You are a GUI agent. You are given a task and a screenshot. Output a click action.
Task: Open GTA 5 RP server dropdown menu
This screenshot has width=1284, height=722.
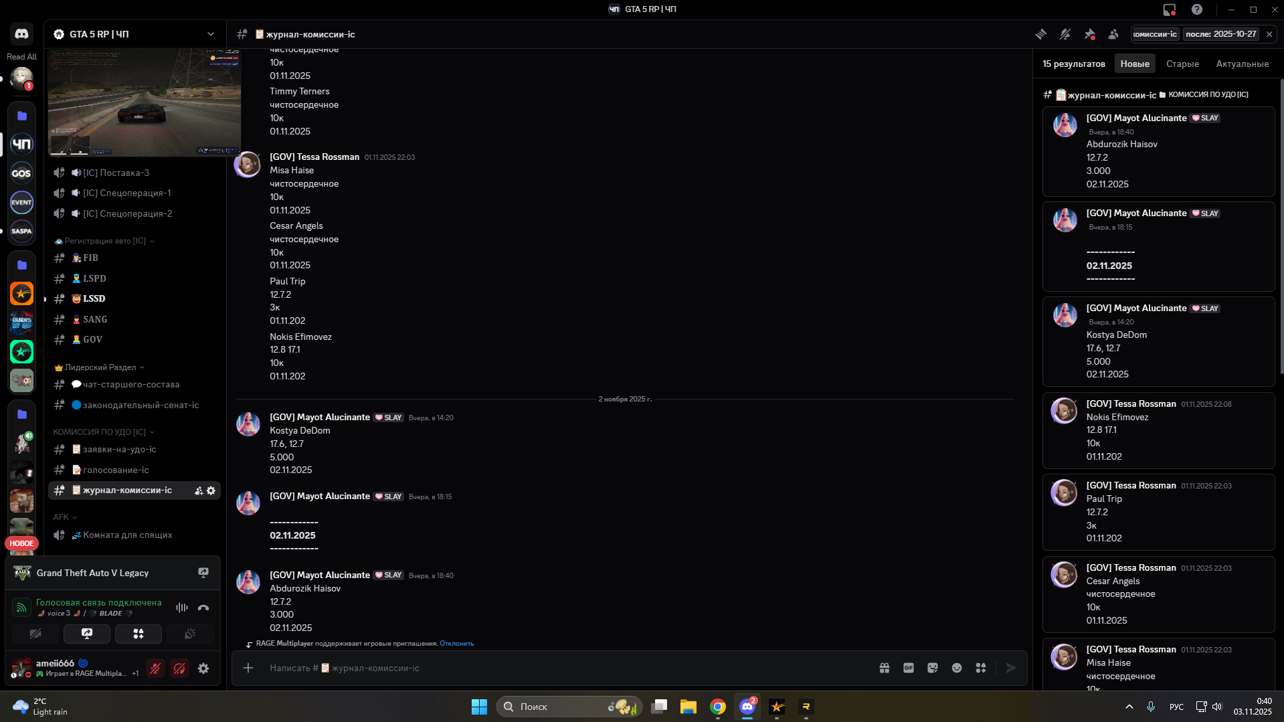pyautogui.click(x=210, y=34)
